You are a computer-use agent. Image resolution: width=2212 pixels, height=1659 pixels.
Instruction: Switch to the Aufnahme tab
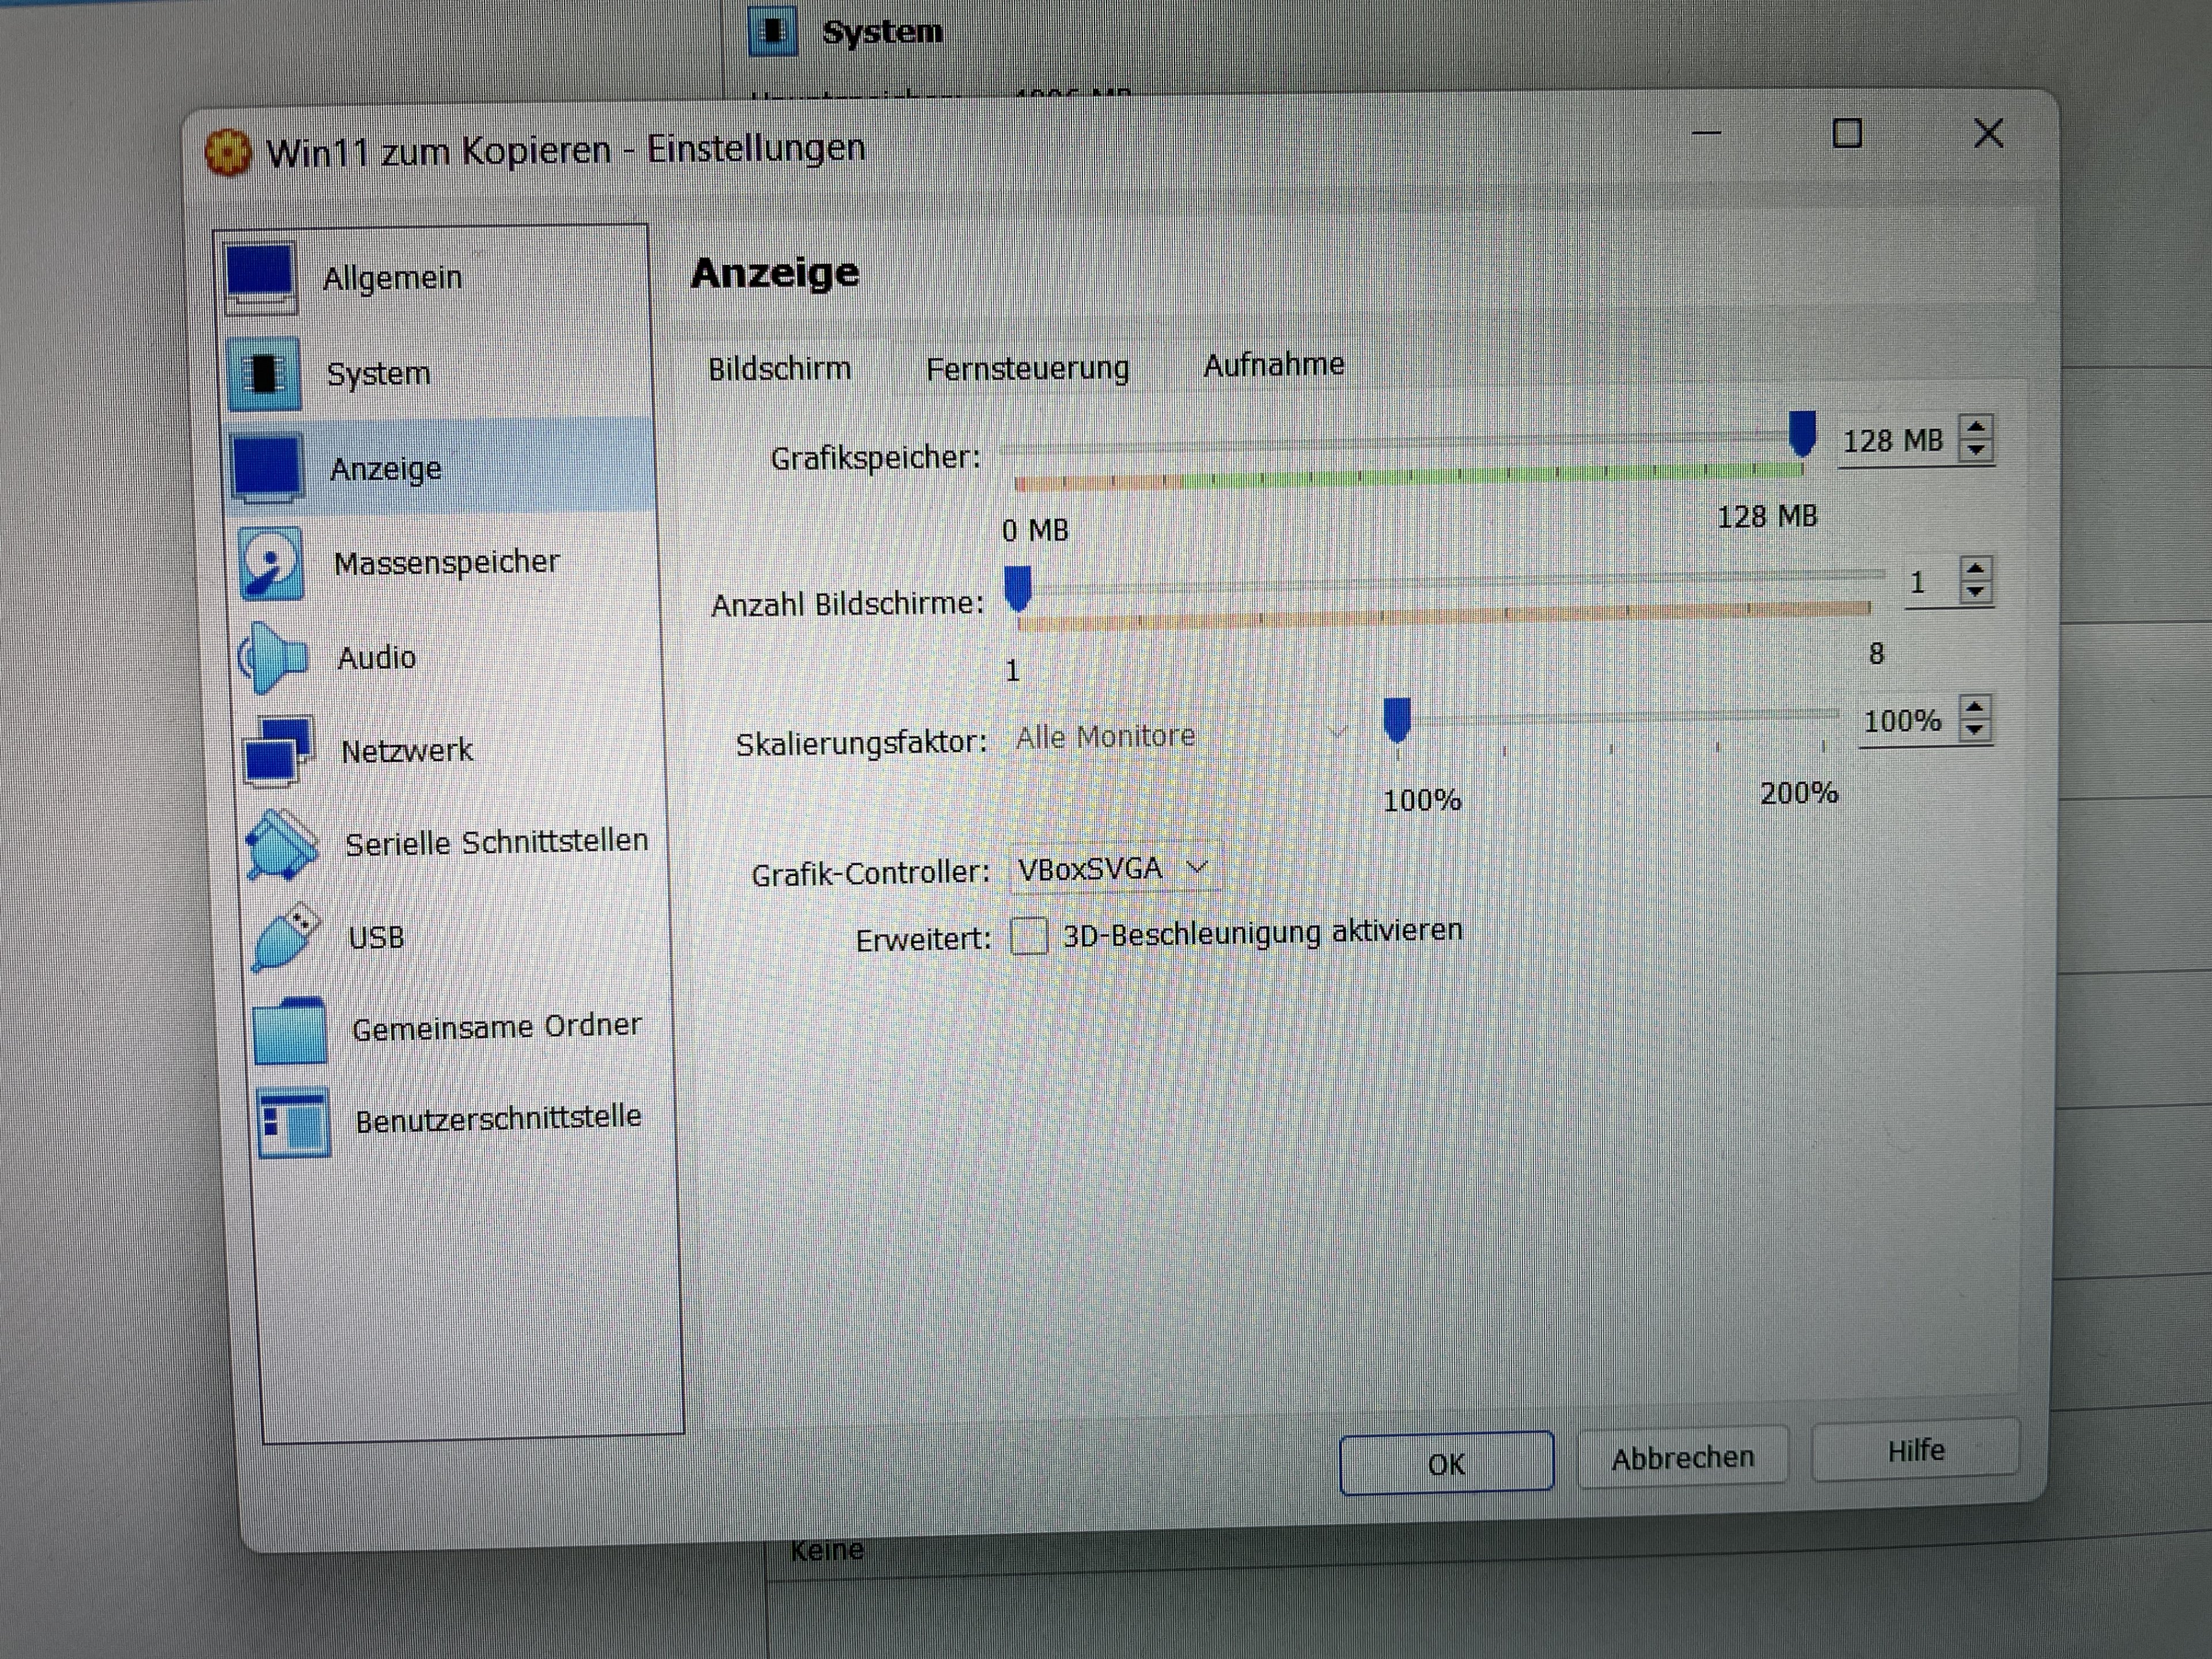coord(1273,365)
